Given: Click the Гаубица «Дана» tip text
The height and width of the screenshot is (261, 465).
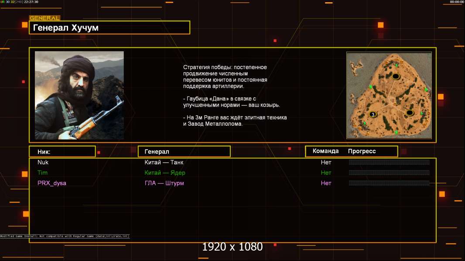Looking at the screenshot, I should [x=231, y=102].
